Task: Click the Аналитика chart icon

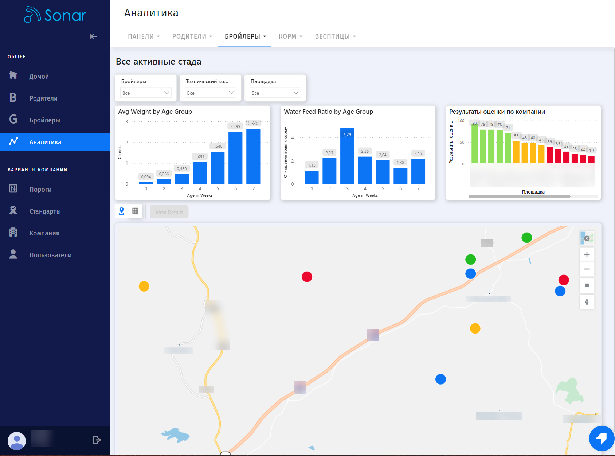Action: [13, 141]
